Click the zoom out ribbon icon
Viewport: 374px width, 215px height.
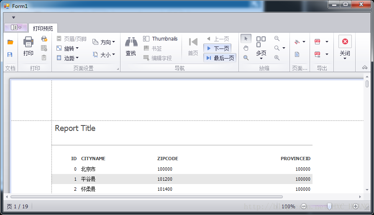tap(277, 38)
